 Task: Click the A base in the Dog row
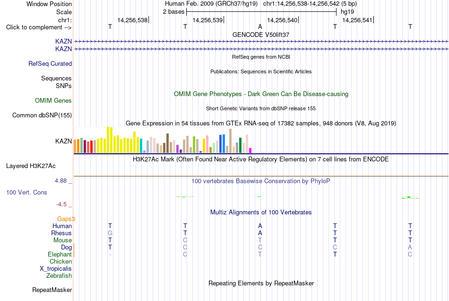click(410, 247)
